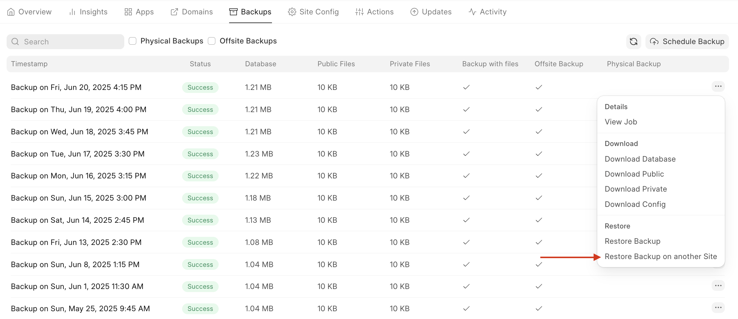The height and width of the screenshot is (319, 738).
Task: Open three-dot menu for Jun 20 backup
Action: (x=718, y=87)
